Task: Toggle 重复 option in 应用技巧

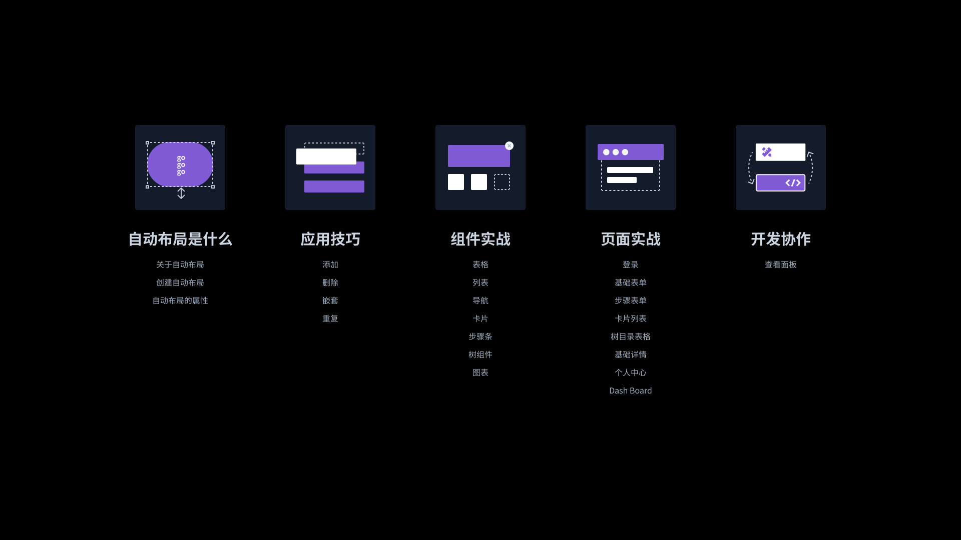Action: (x=330, y=318)
